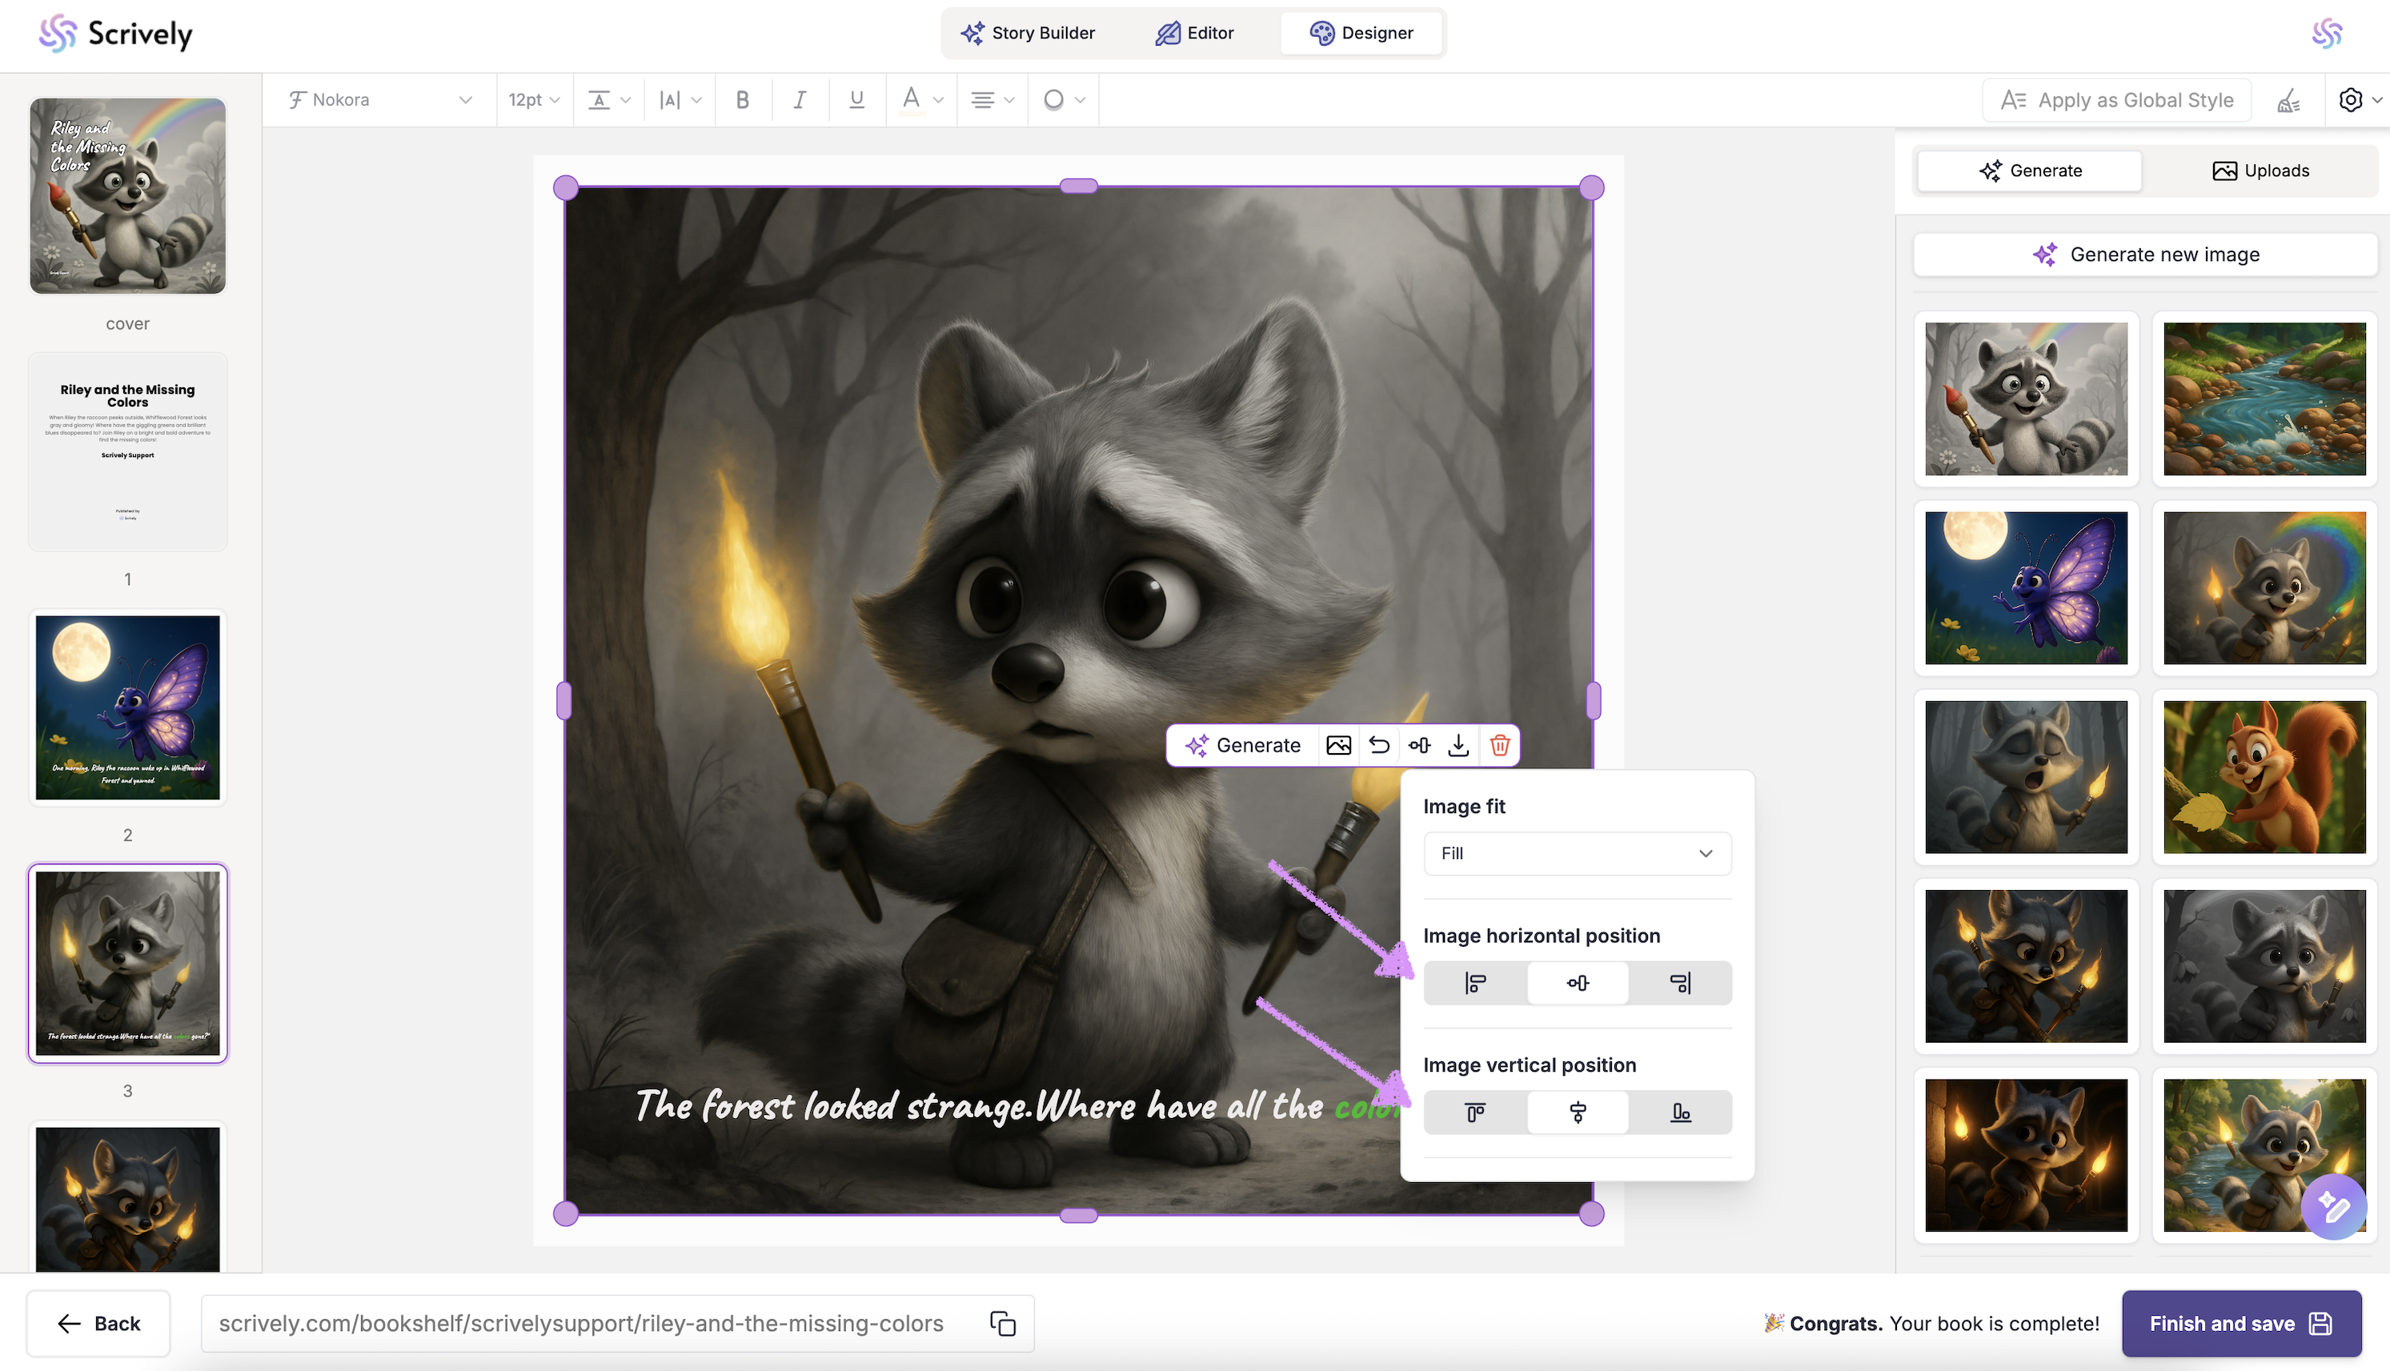Select the orange squirrel image thumbnail

click(x=2264, y=777)
